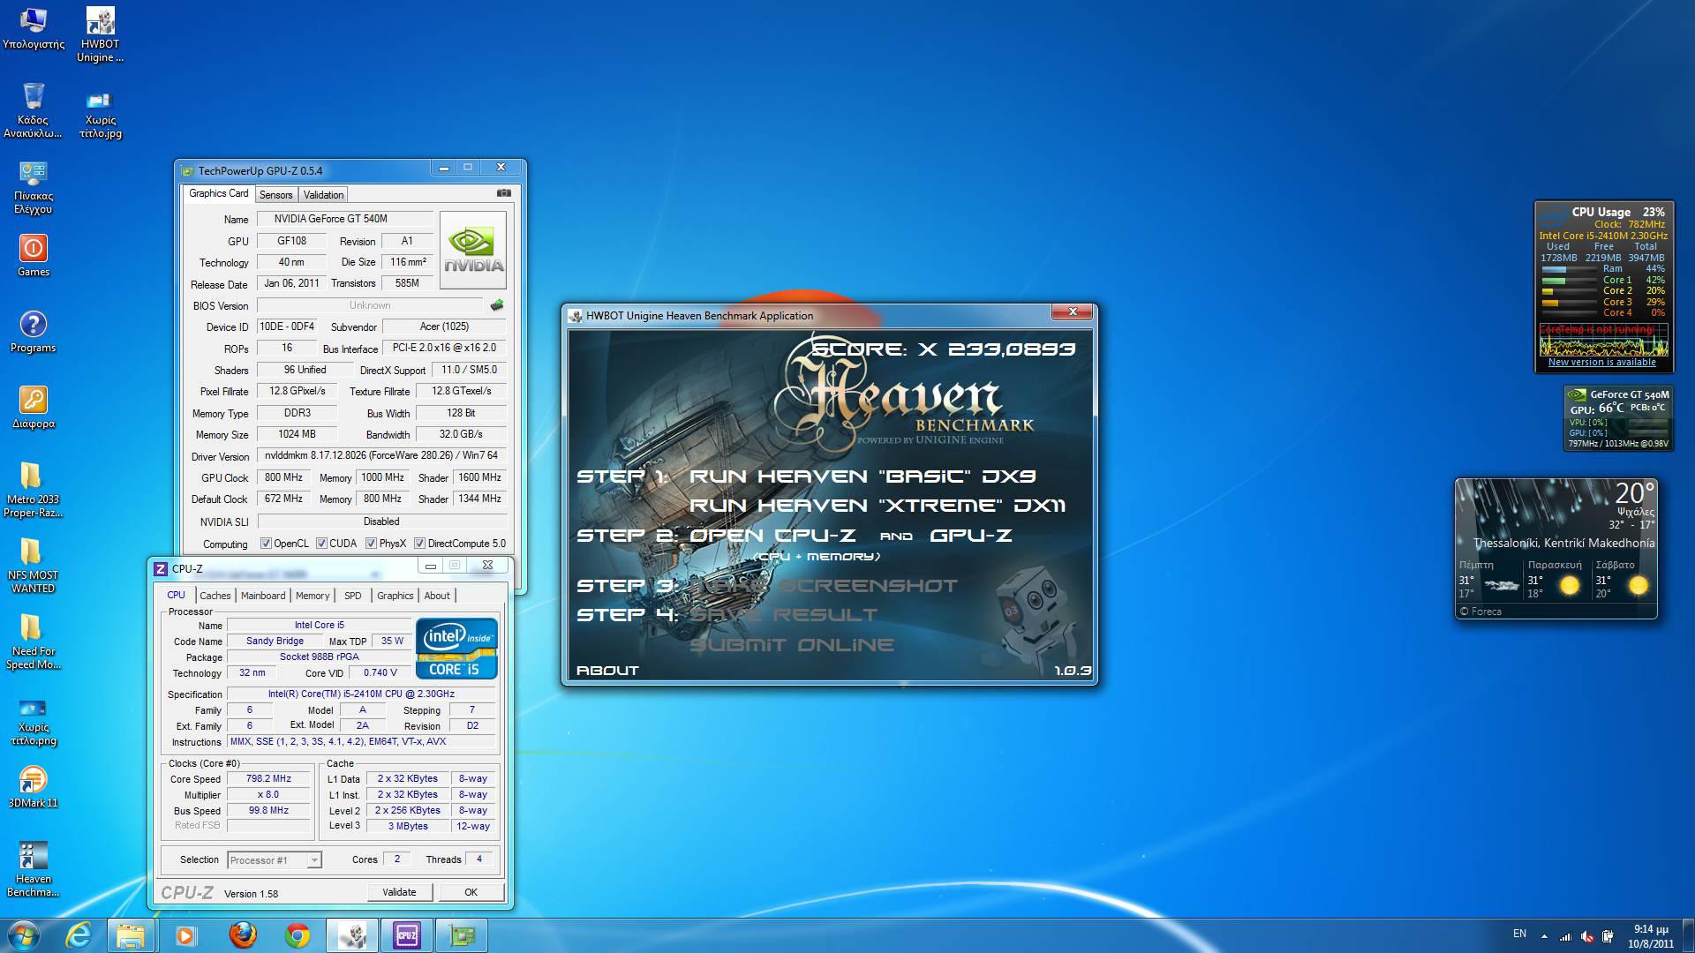Open the Need For Speed Mo... folder

[x=34, y=642]
